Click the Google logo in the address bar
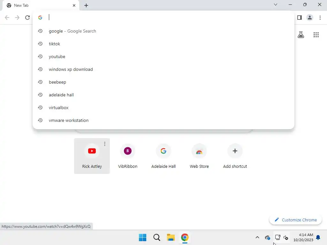The height and width of the screenshot is (245, 327). pyautogui.click(x=40, y=18)
